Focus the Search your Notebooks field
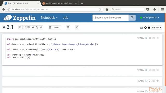 click(110, 18)
